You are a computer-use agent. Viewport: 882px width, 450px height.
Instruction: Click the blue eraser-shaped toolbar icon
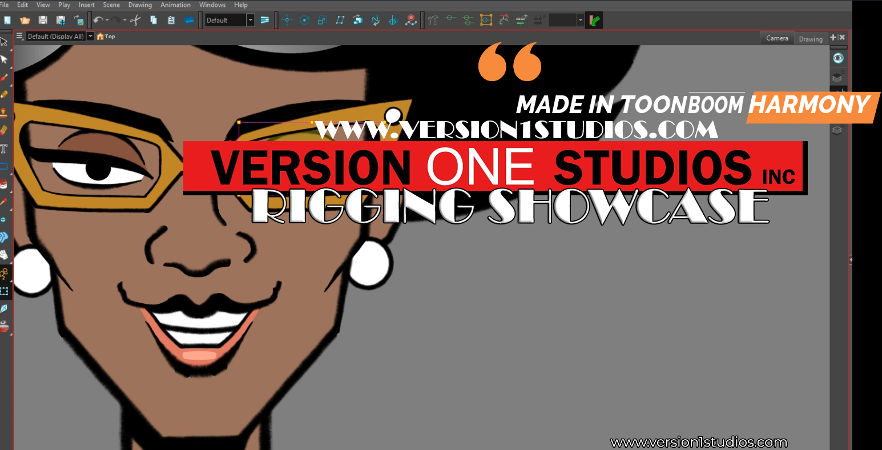(189, 20)
